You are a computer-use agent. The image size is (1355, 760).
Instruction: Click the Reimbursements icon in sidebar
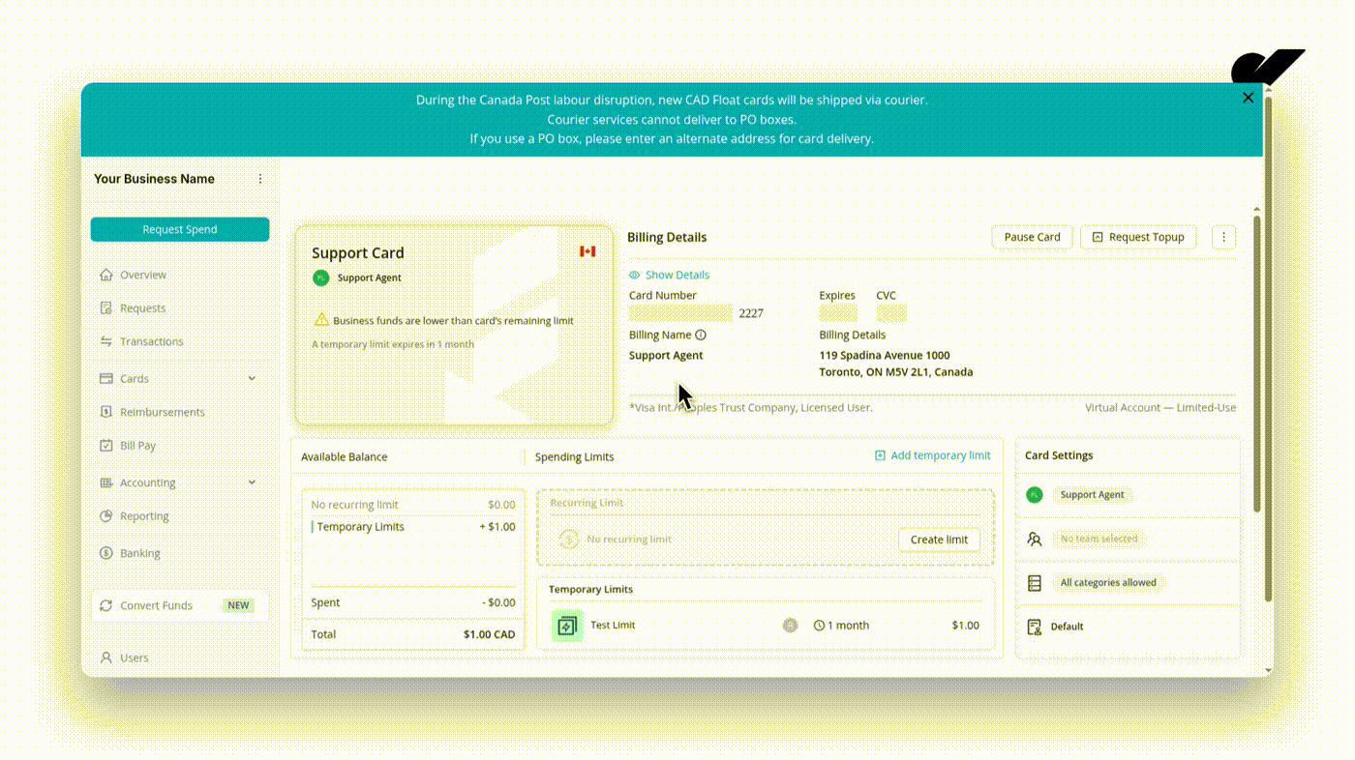pos(106,412)
